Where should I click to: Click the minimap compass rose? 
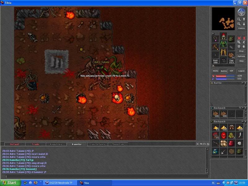tap(241, 12)
